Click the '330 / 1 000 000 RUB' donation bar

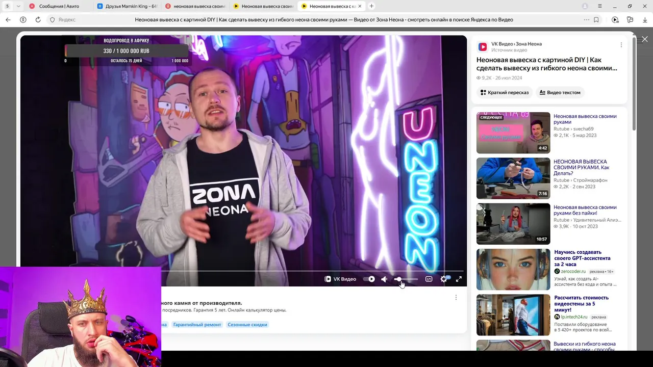127,51
